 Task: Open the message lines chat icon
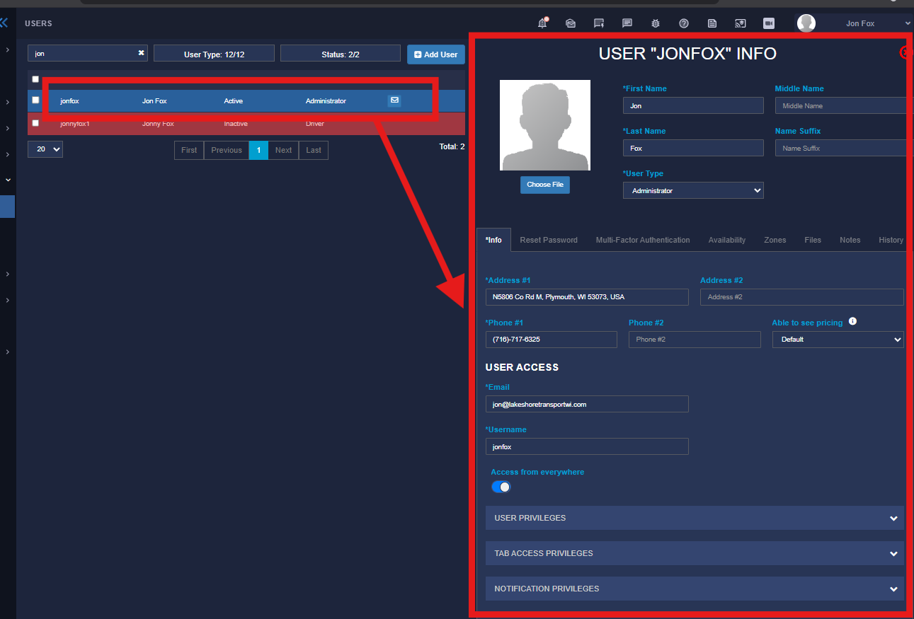pos(627,23)
